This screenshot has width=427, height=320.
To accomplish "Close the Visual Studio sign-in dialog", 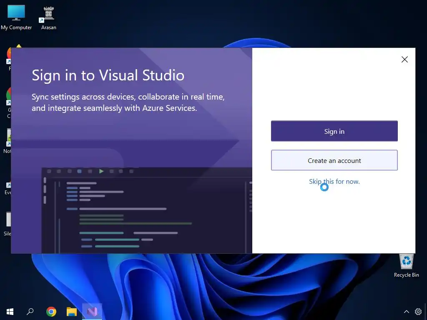I will coord(404,59).
